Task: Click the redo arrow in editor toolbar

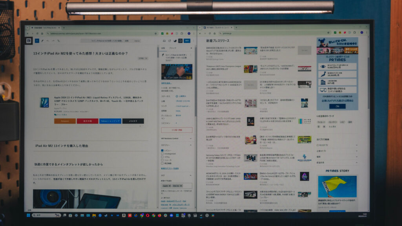Action: click(x=53, y=40)
